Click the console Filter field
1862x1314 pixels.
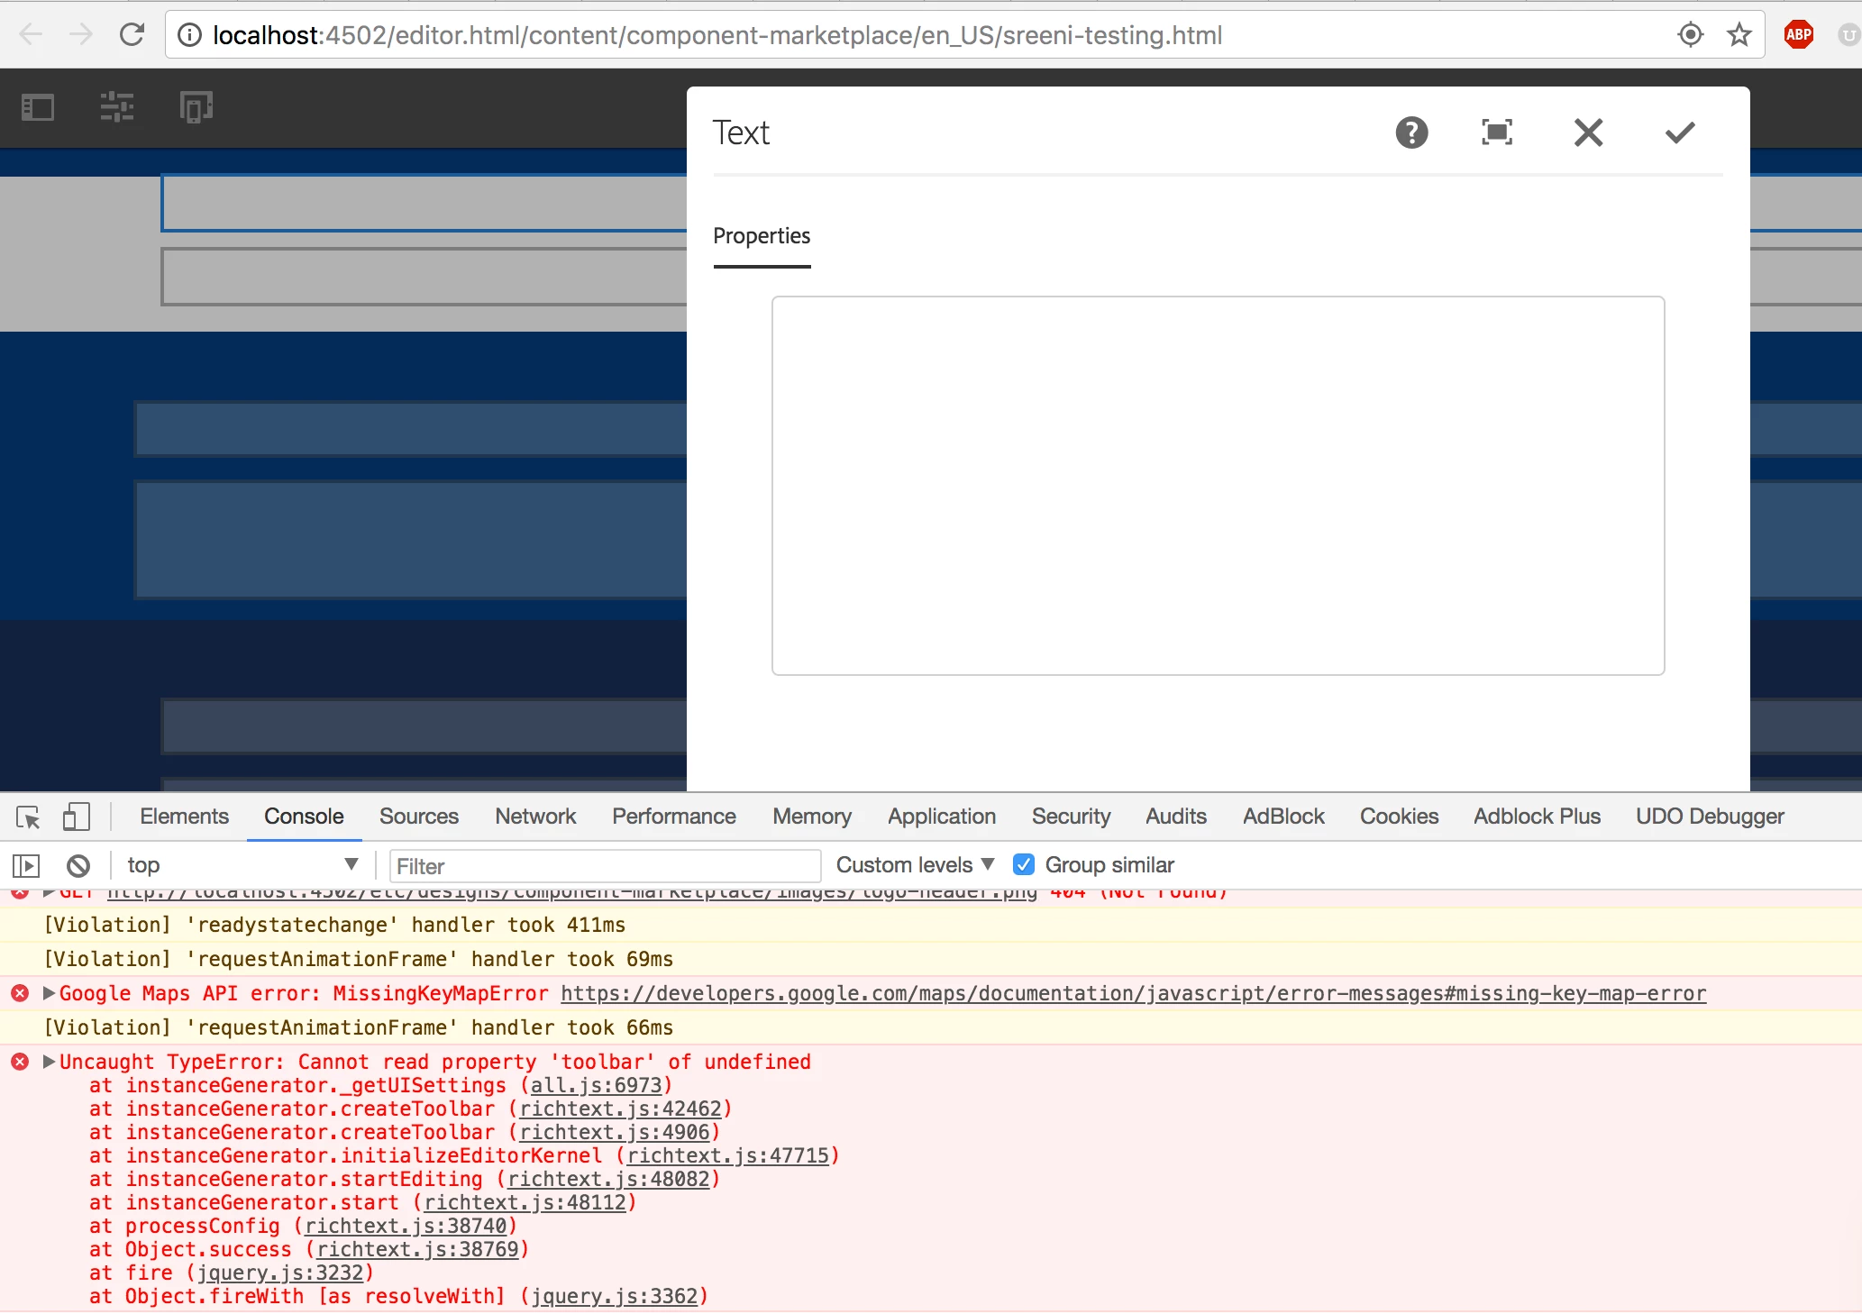[x=604, y=866]
